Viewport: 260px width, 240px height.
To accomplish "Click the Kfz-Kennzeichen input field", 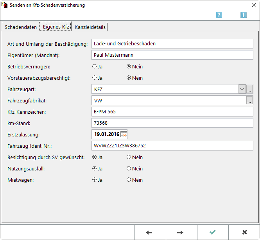I will click(172, 112).
